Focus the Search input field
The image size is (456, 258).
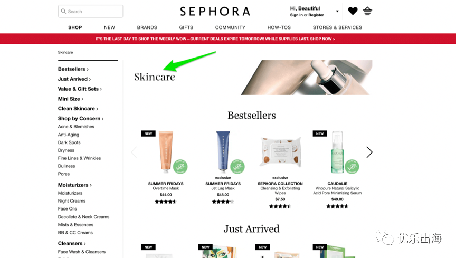click(90, 12)
